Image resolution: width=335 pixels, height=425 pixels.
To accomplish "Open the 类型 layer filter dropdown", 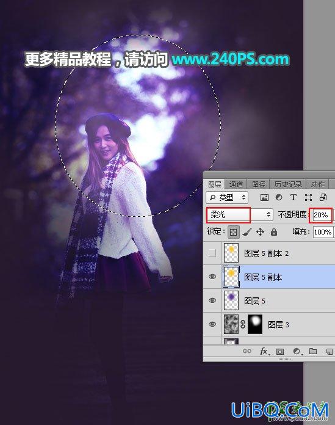I will pos(227,197).
